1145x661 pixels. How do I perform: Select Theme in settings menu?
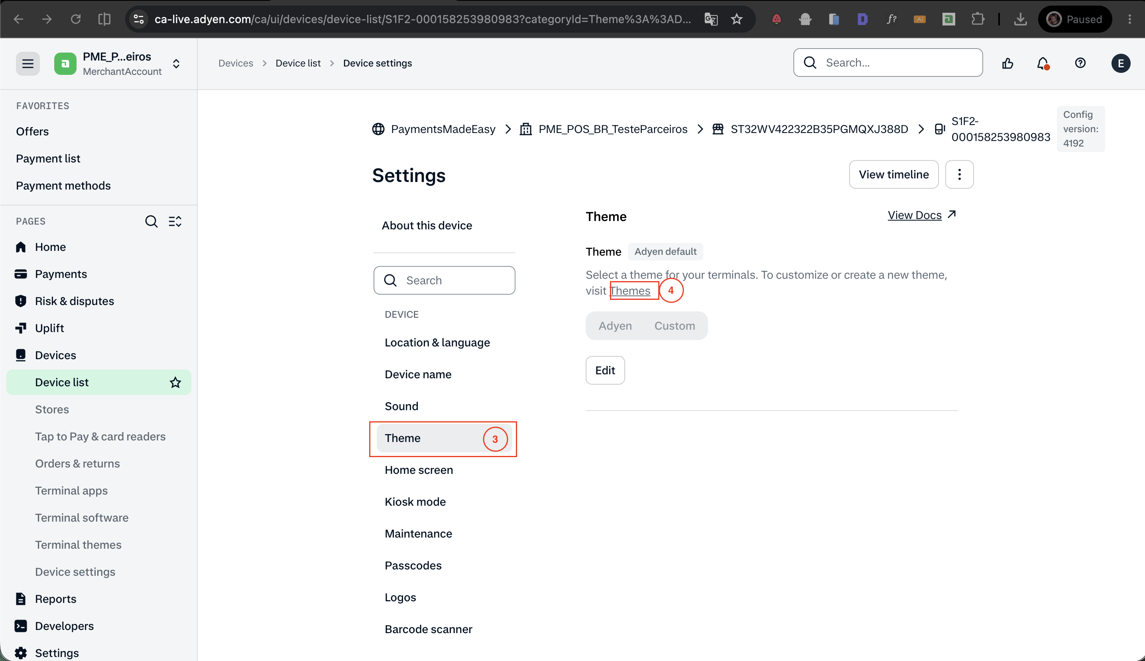[x=444, y=438]
